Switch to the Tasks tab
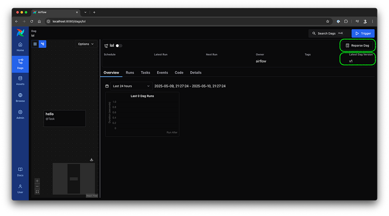This screenshot has width=389, height=216. click(x=145, y=73)
